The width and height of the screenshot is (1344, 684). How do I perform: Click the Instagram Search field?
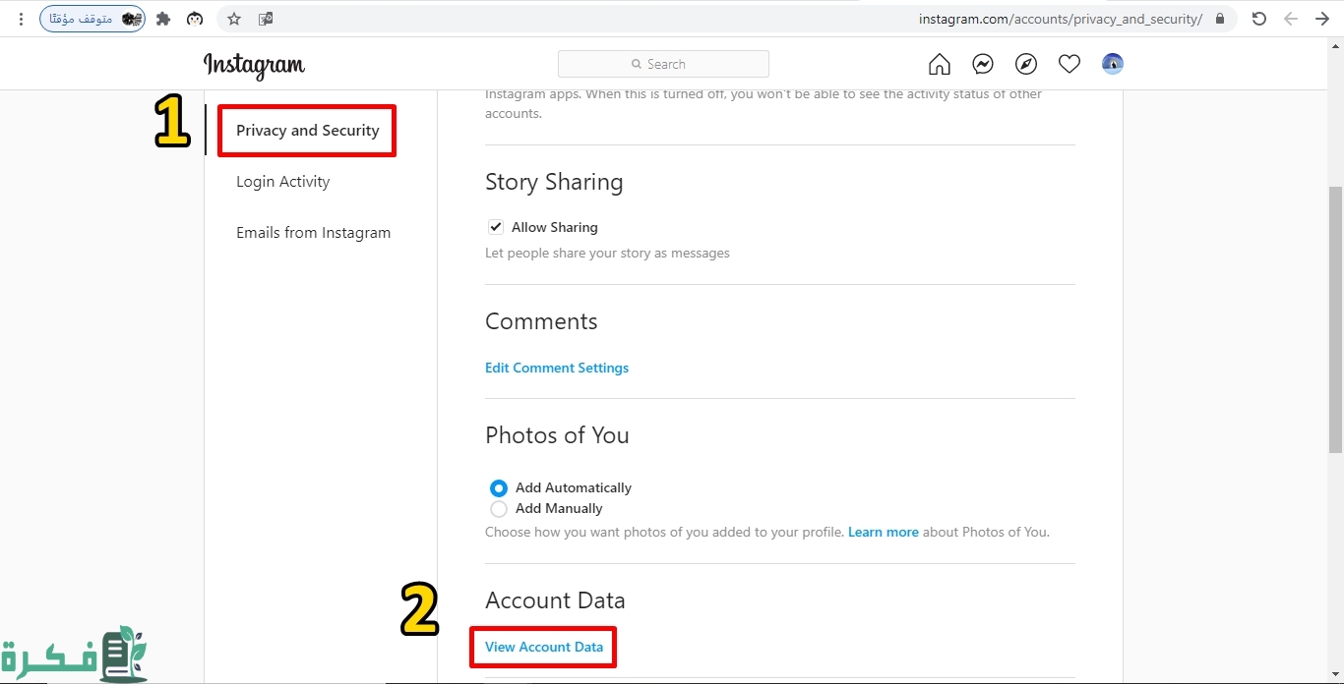point(663,64)
